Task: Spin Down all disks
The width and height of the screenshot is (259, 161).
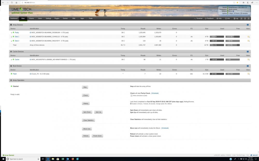Action: pos(87,112)
